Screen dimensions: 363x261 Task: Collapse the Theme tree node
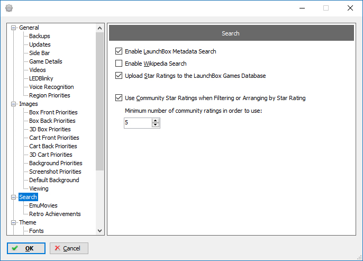coord(14,222)
